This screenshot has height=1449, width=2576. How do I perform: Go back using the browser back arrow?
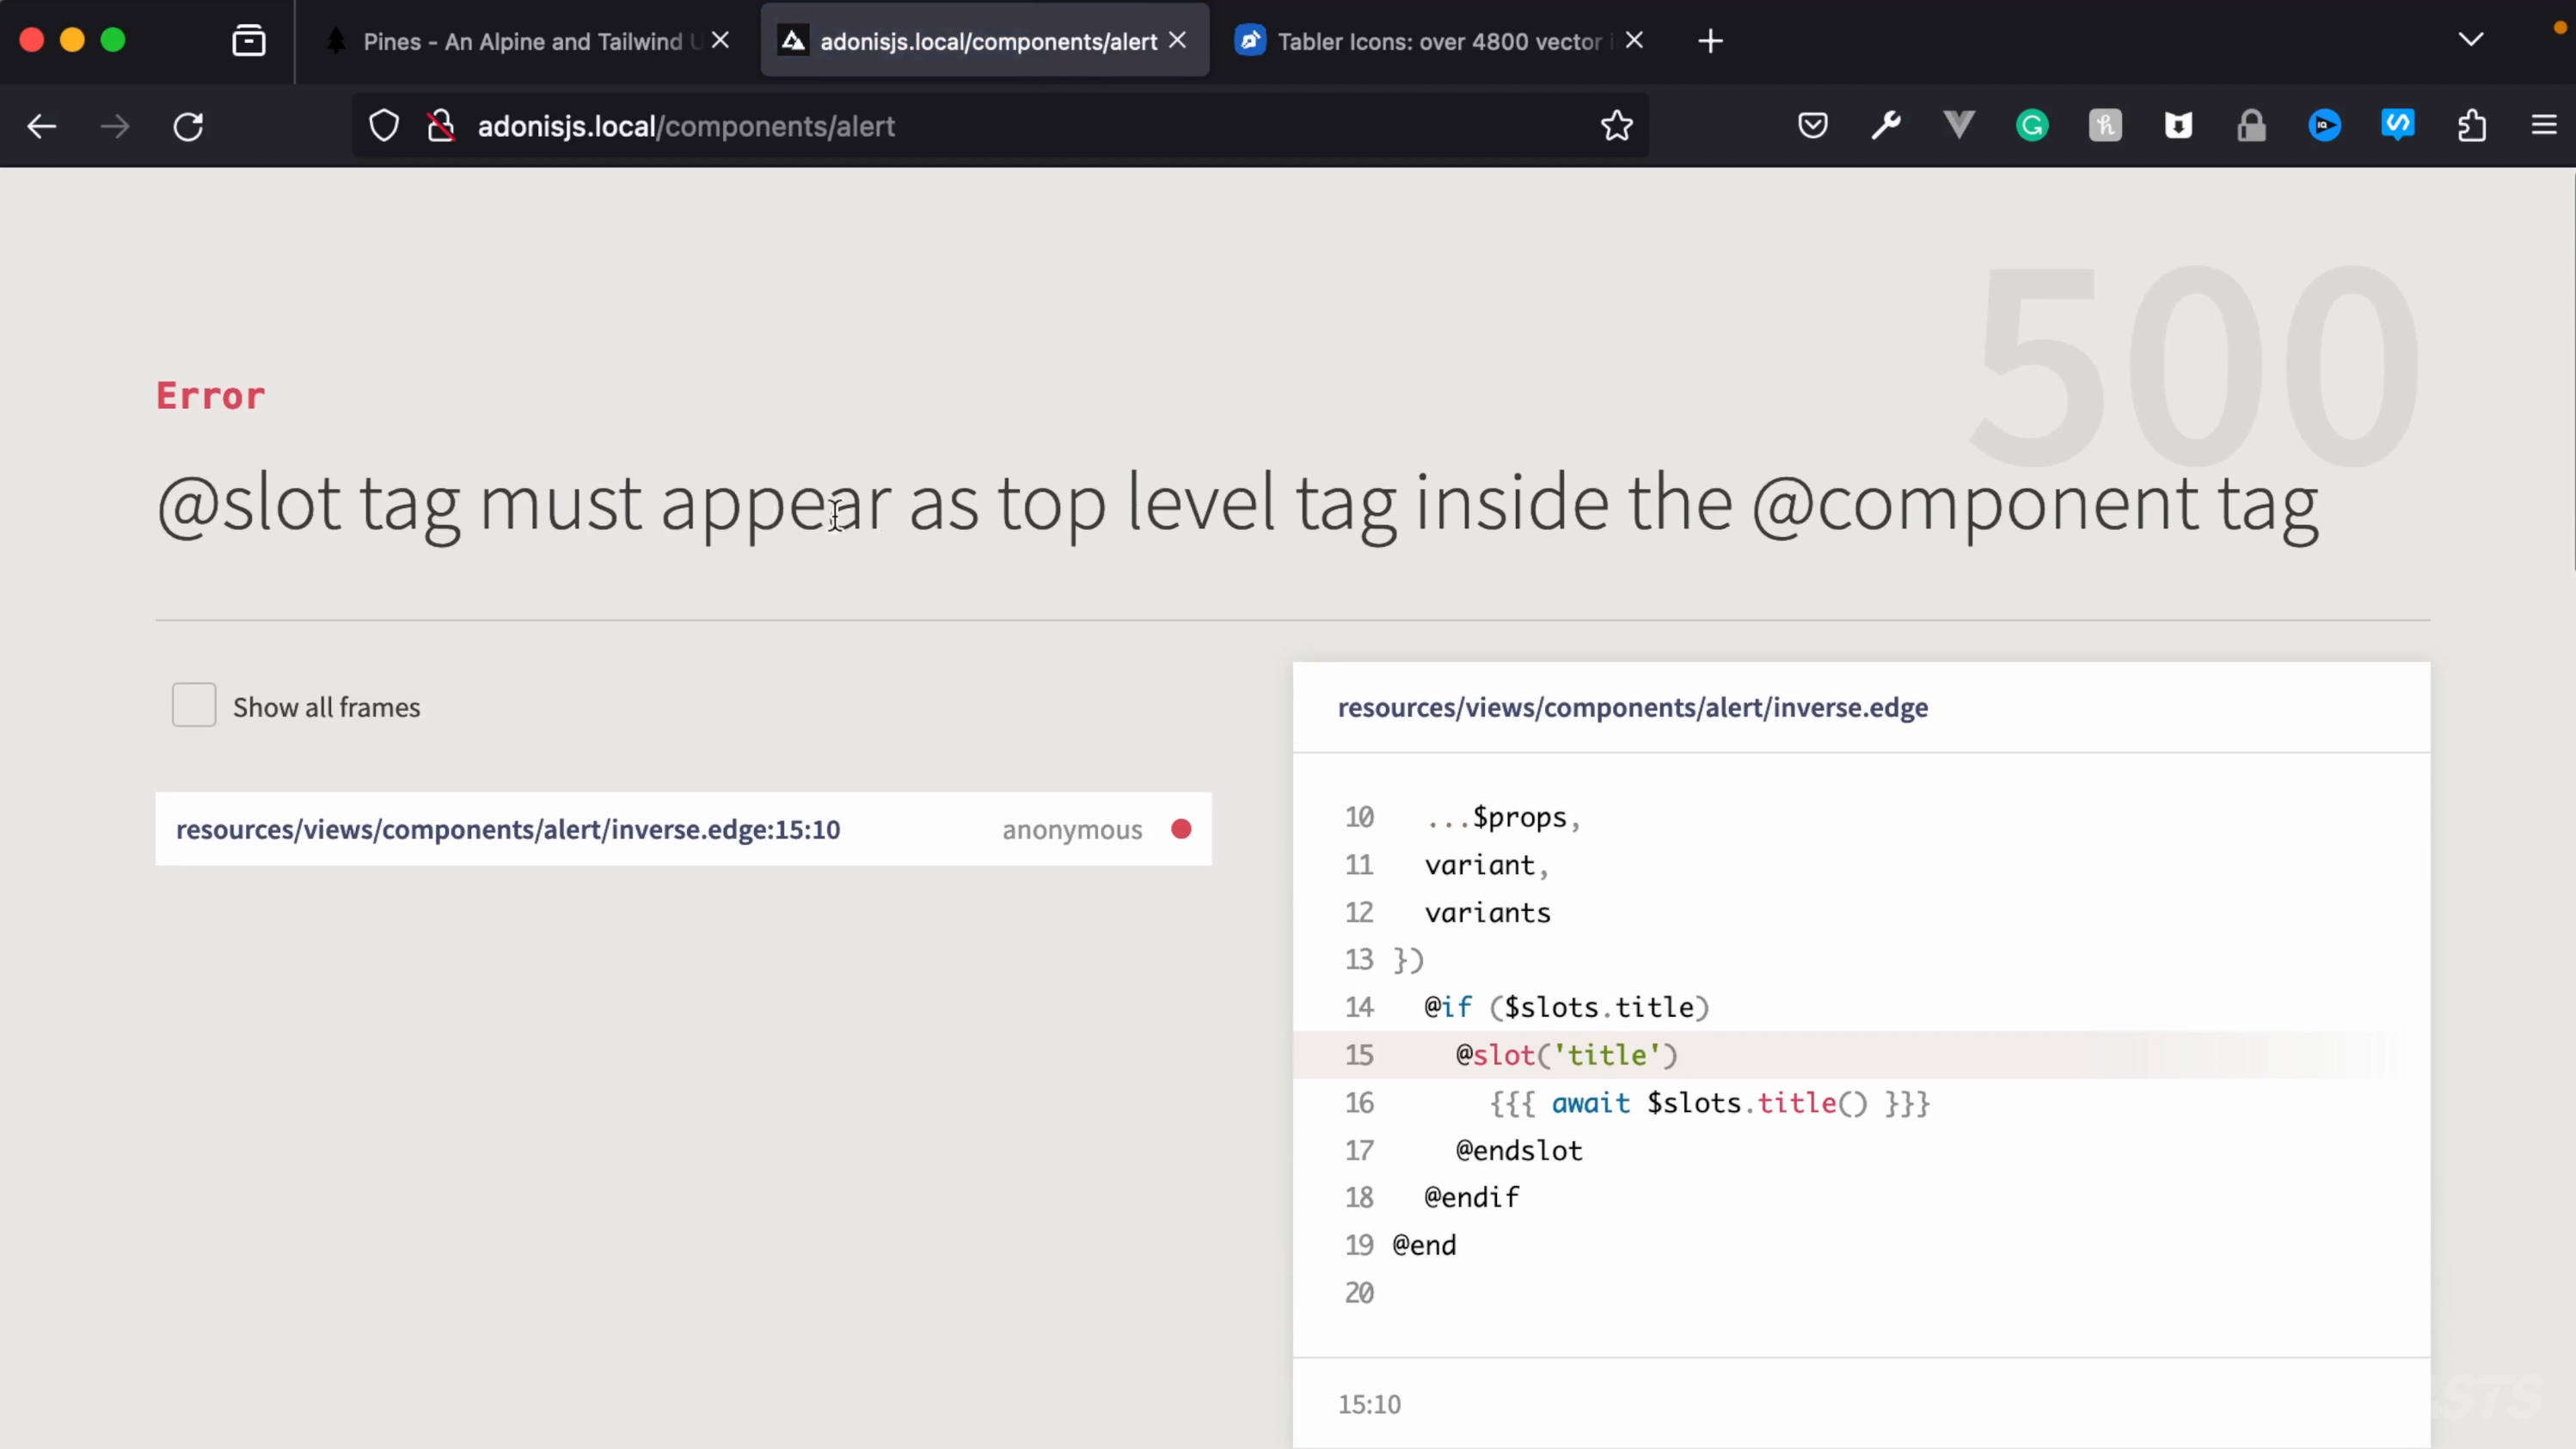point(41,126)
